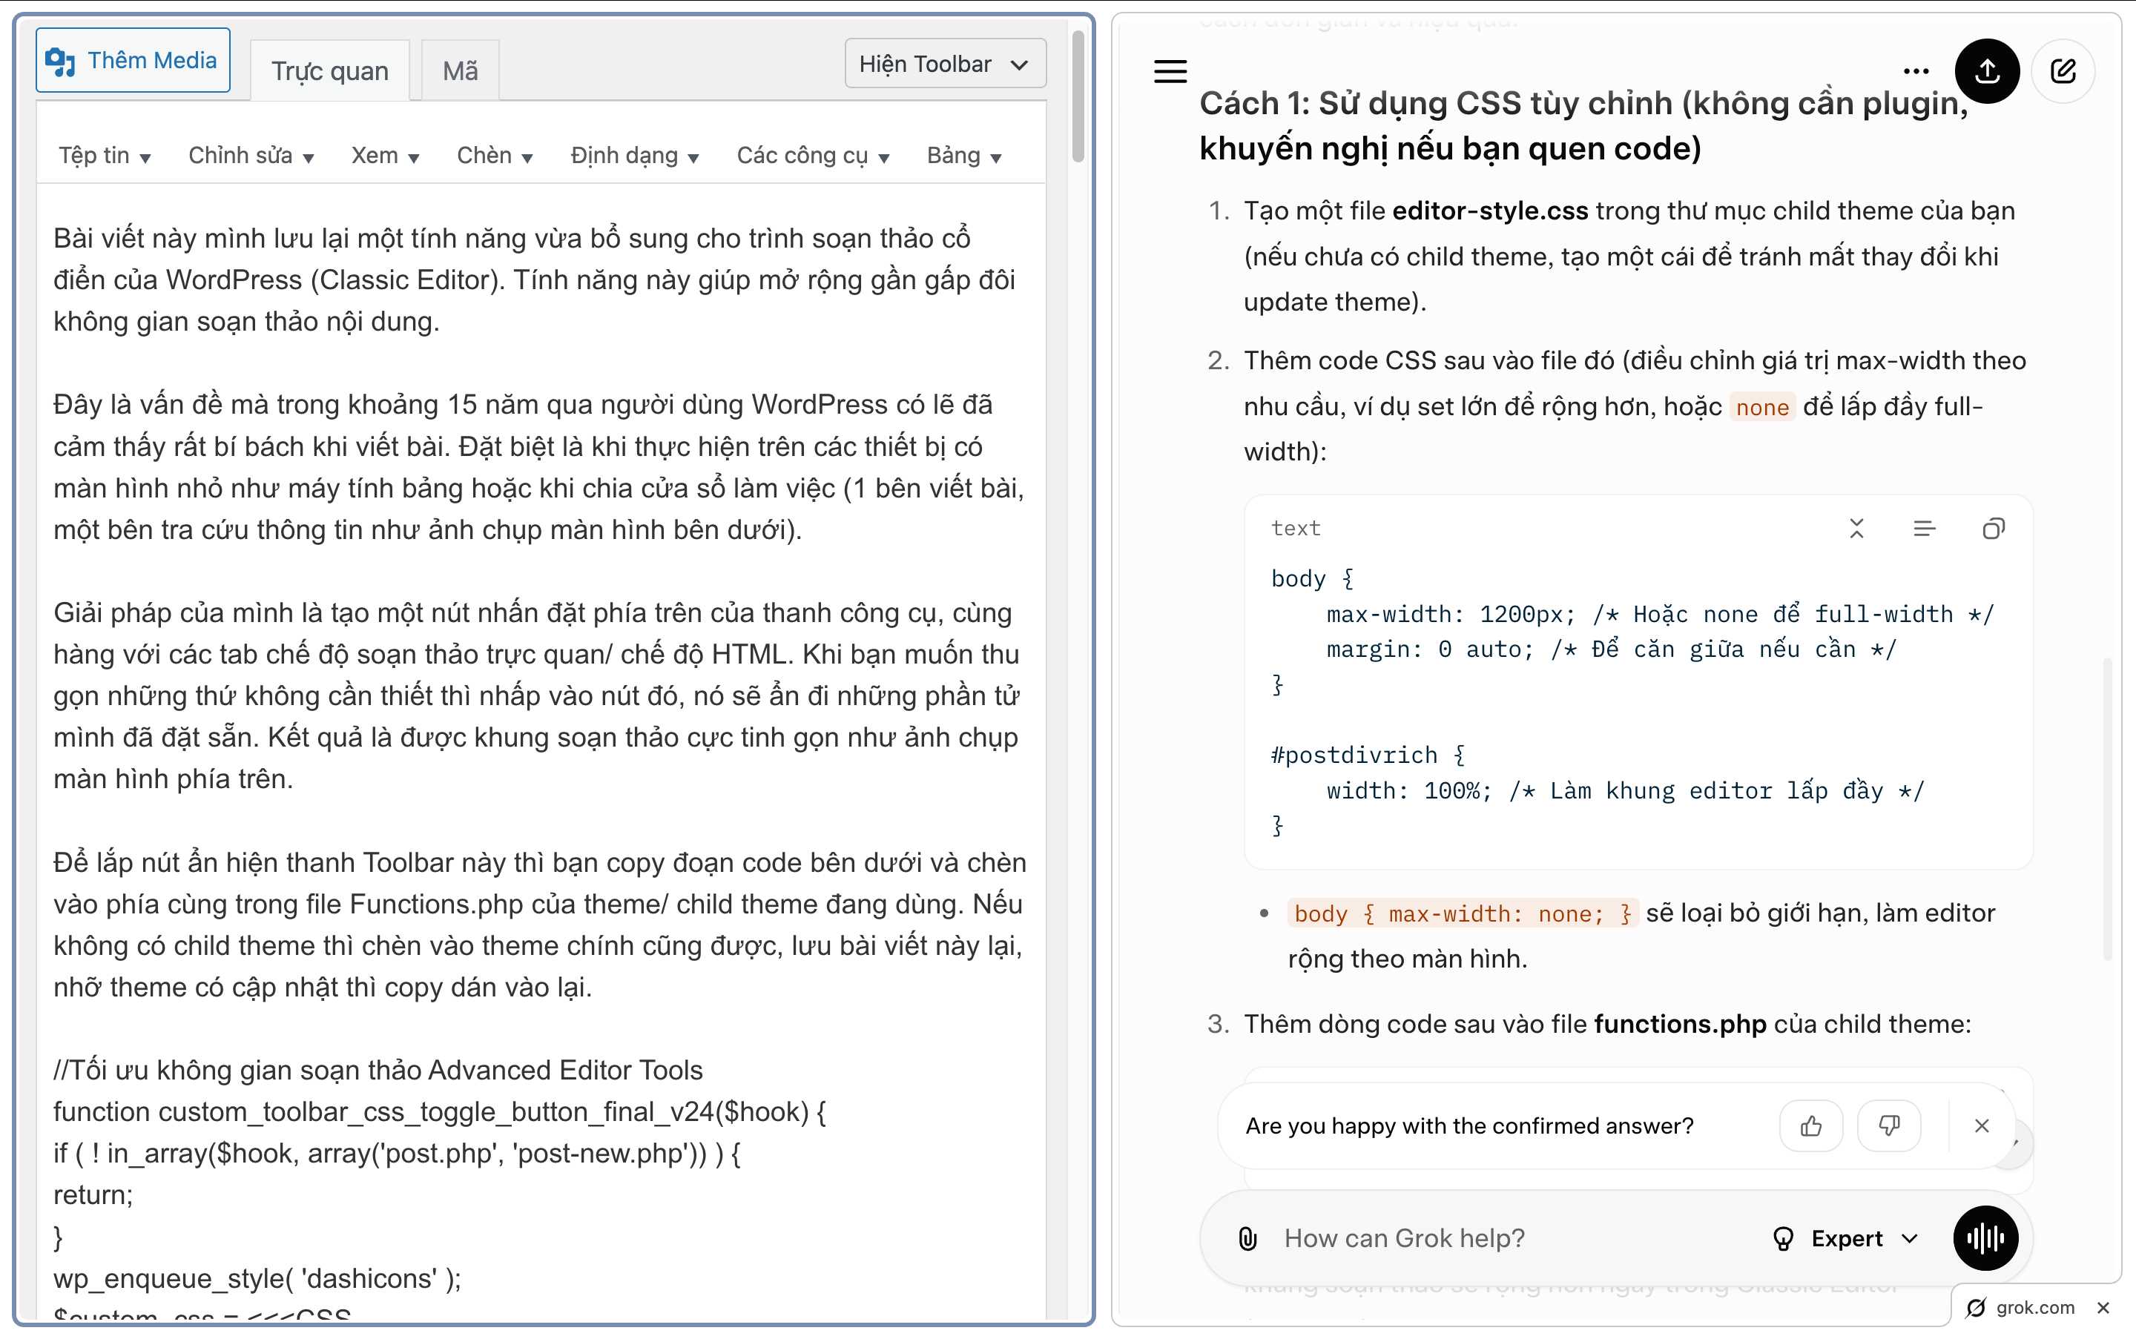Open the Grok hamburger sidebar menu
This screenshot has height=1339, width=2136.
tap(1170, 71)
